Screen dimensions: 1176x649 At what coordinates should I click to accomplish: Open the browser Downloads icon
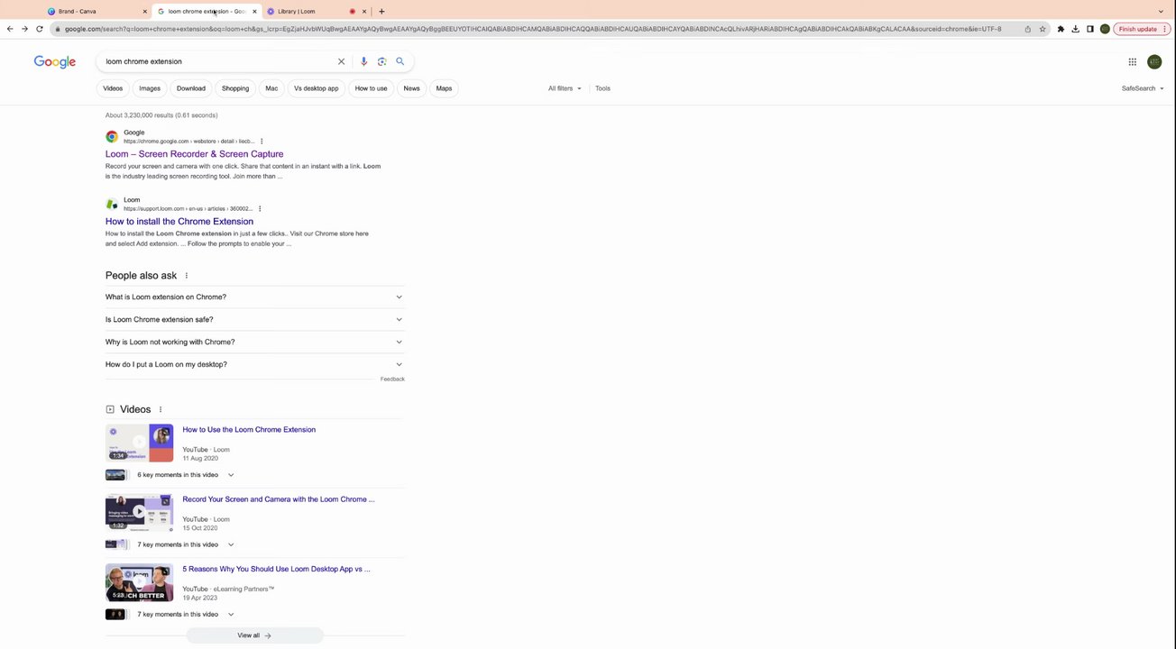1075,29
